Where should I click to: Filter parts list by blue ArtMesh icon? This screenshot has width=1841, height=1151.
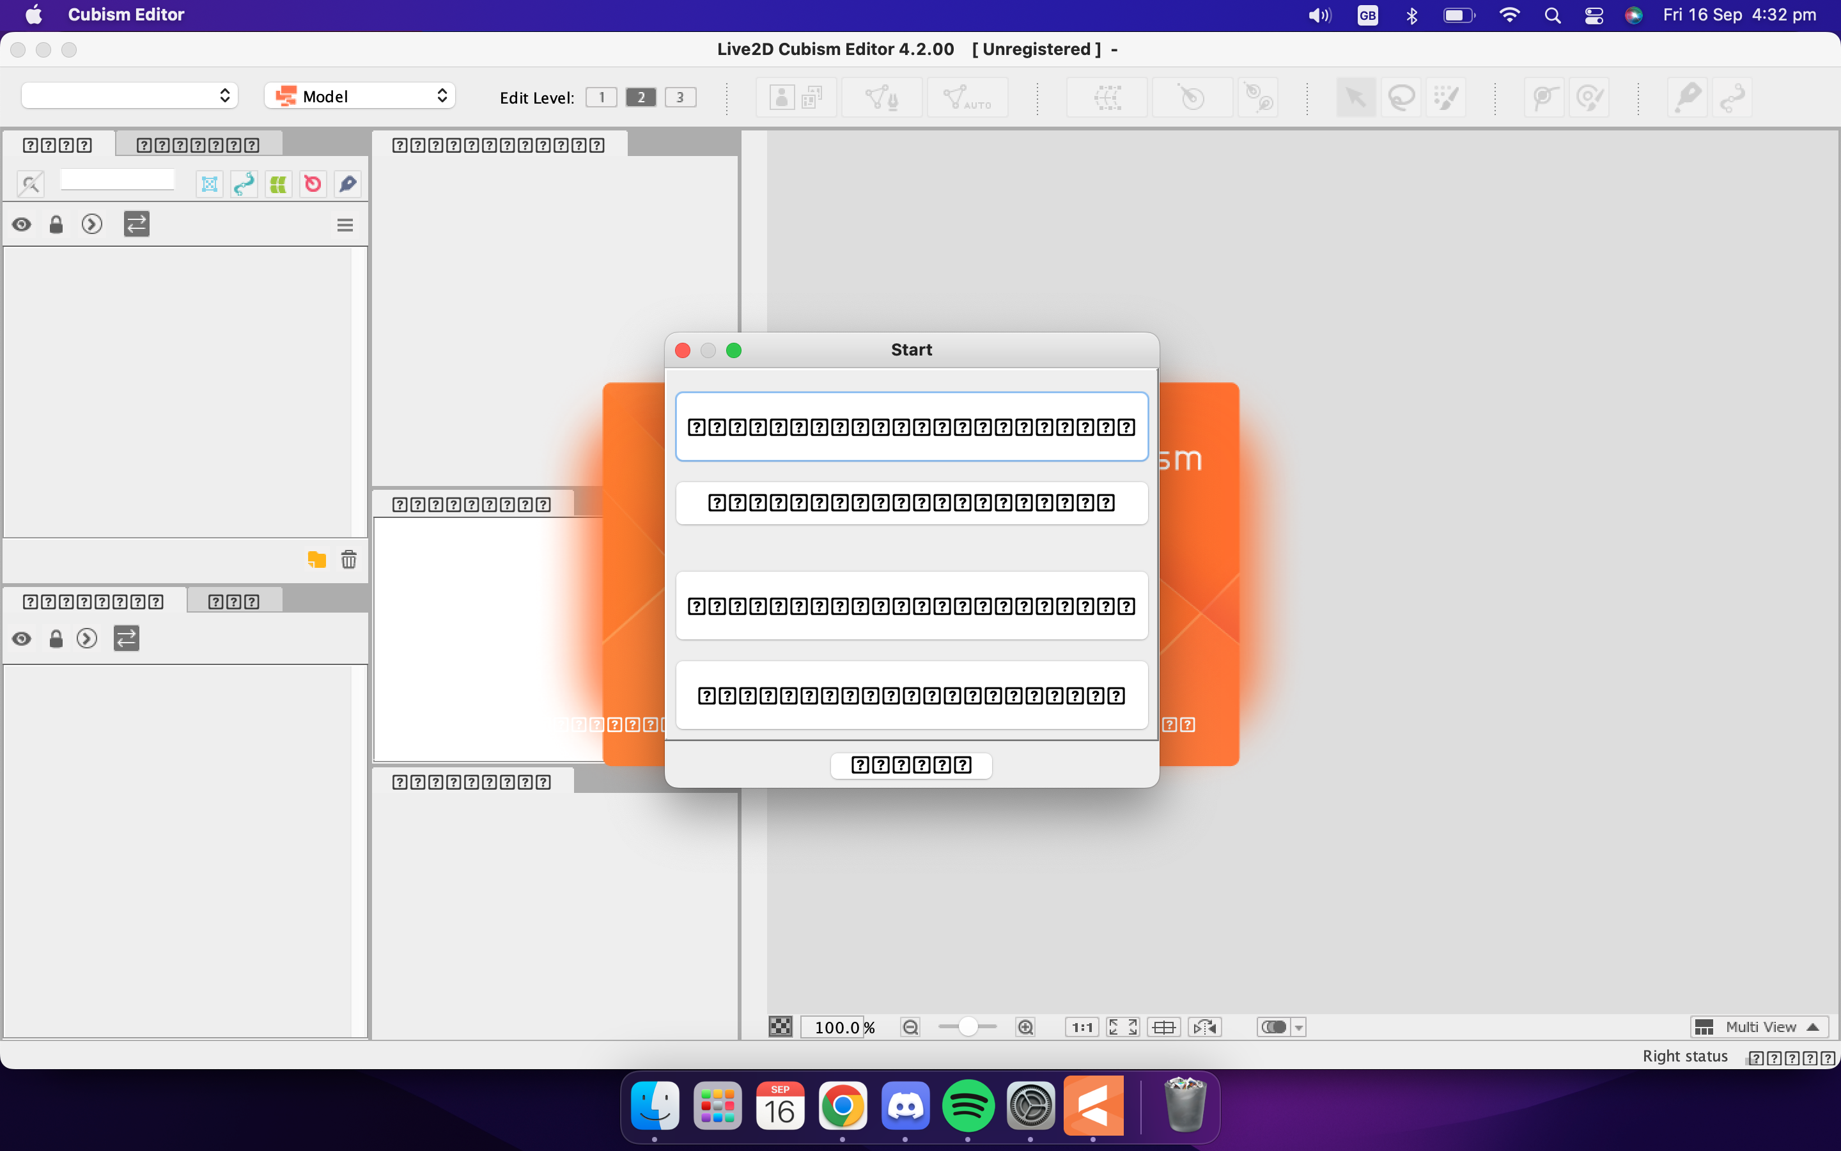click(209, 184)
